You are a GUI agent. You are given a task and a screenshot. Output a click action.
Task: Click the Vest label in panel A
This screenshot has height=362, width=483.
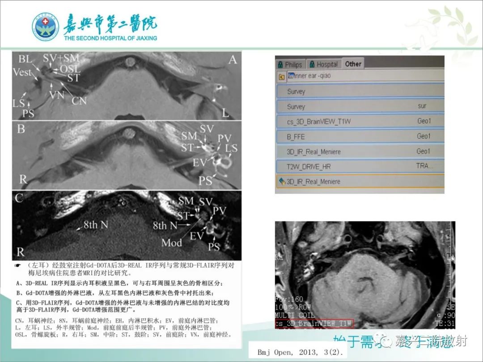pos(22,72)
